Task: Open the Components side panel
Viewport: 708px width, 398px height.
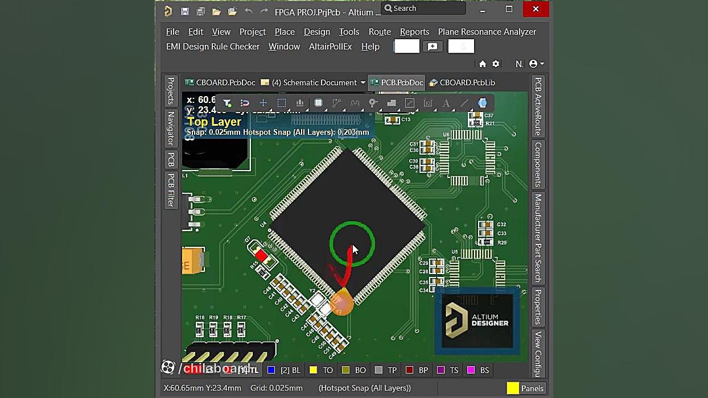Action: click(538, 164)
